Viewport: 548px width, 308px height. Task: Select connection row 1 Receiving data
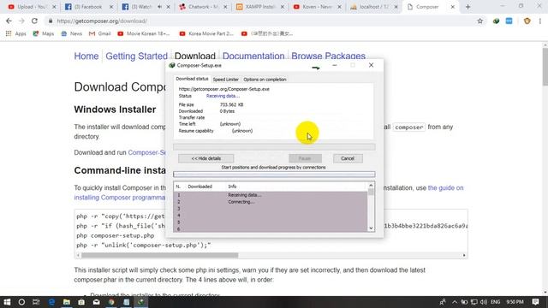coord(271,195)
